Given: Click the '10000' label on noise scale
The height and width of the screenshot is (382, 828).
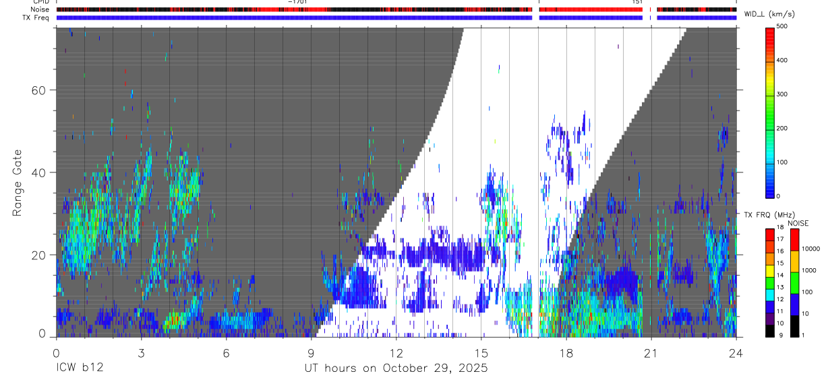Looking at the screenshot, I should pos(810,249).
